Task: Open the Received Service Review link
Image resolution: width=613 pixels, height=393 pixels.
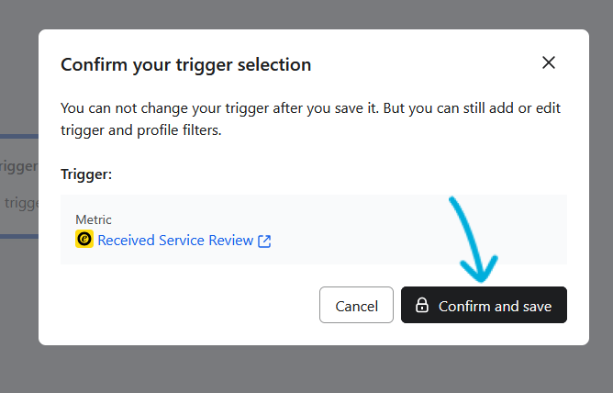Action: (175, 241)
